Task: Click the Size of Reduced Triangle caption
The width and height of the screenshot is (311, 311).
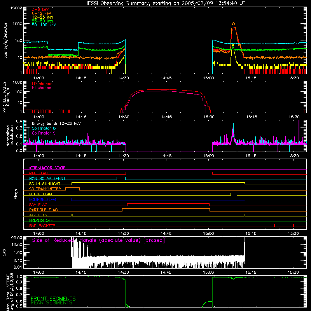Action: [98, 240]
